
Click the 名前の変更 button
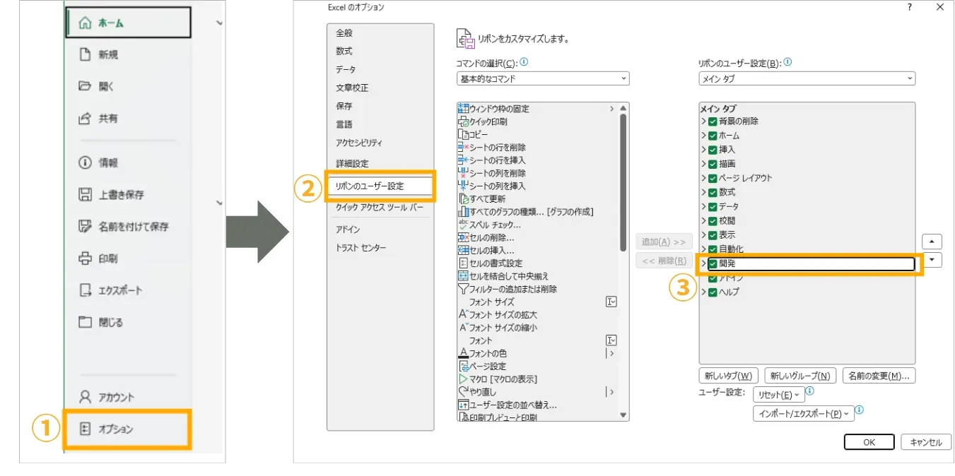[879, 376]
